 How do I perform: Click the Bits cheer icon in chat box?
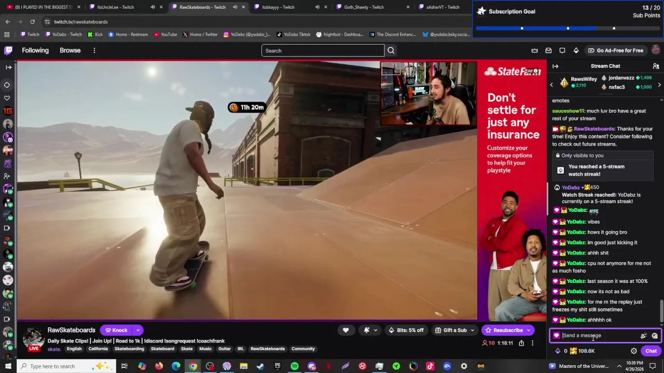pyautogui.click(x=644, y=336)
